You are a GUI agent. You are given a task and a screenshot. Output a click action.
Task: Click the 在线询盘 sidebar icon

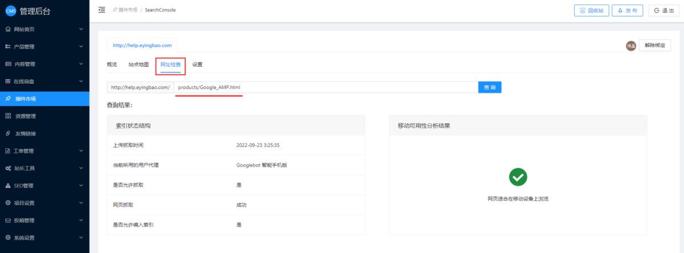pyautogui.click(x=8, y=81)
